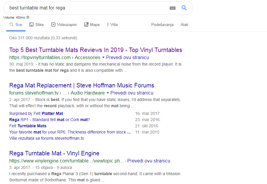267x184 pixels.
Task: Expand dropdown arrow next to Audio Hardware
Action: [x=108, y=93]
